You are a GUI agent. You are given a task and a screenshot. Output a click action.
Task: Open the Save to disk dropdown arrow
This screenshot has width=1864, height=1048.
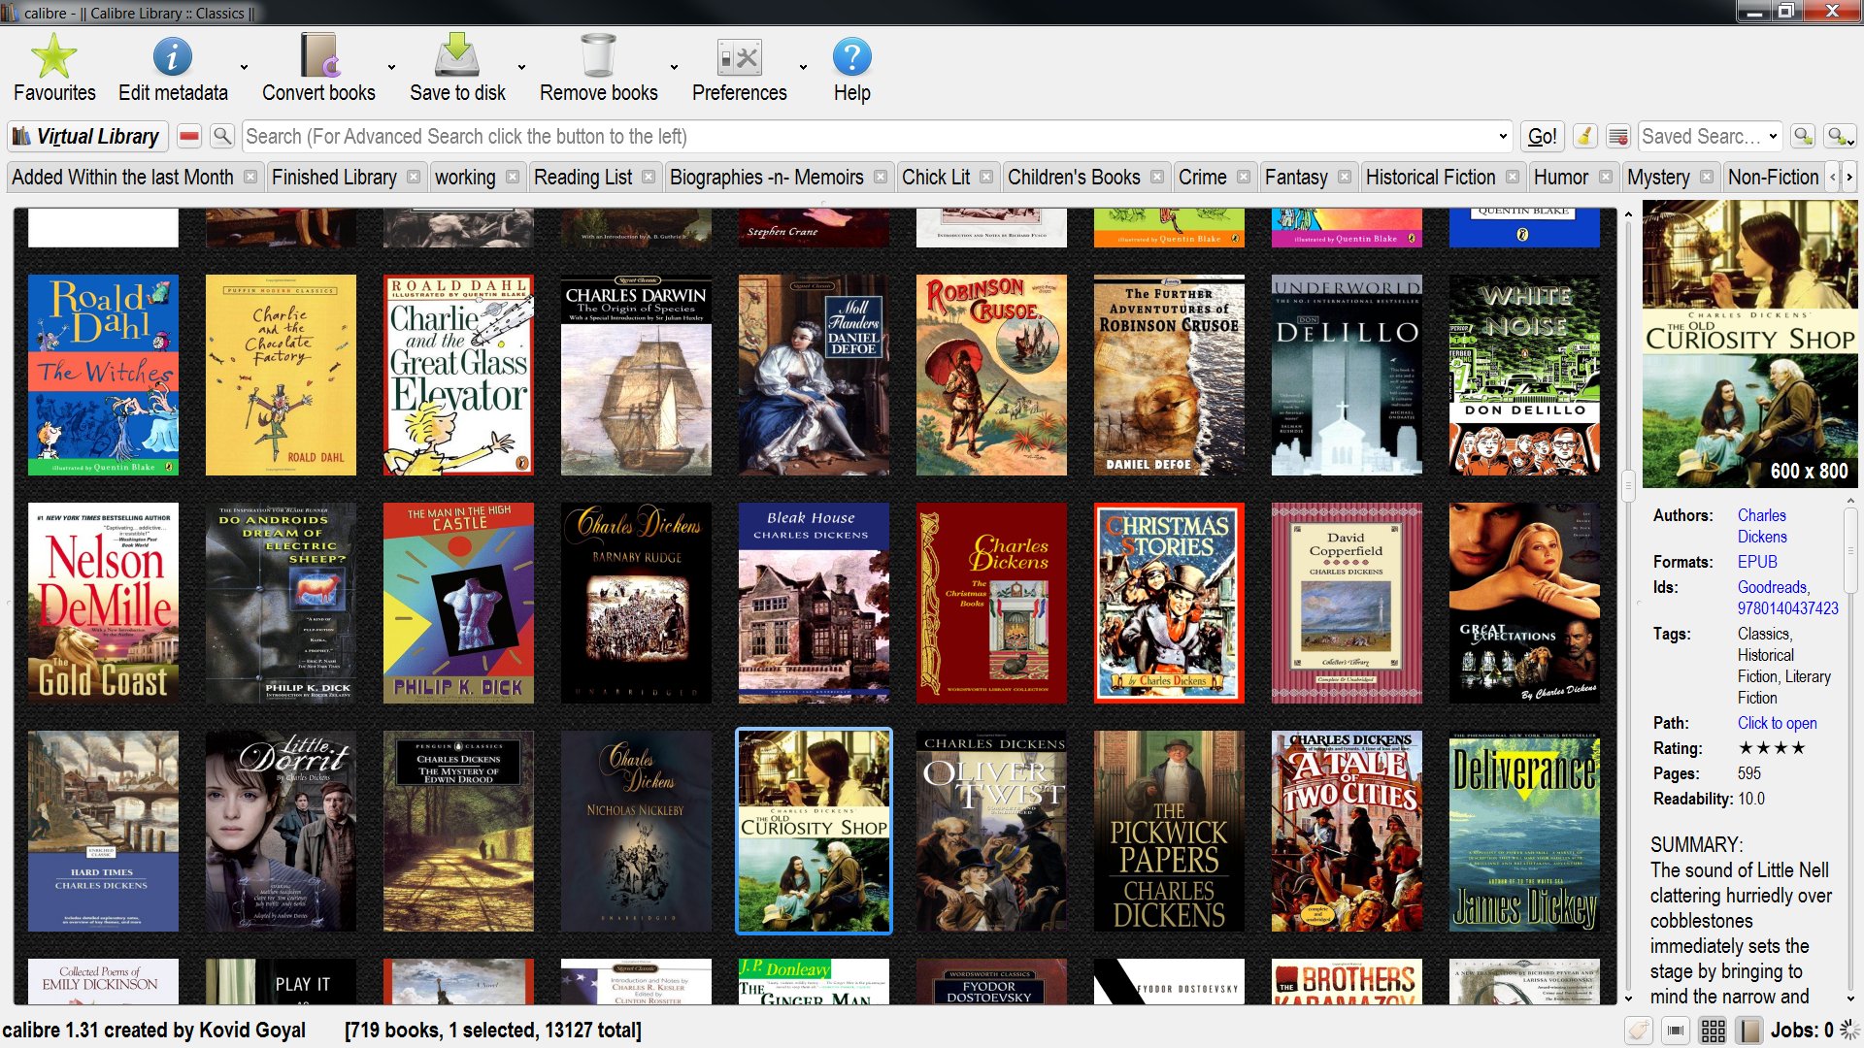click(x=521, y=68)
